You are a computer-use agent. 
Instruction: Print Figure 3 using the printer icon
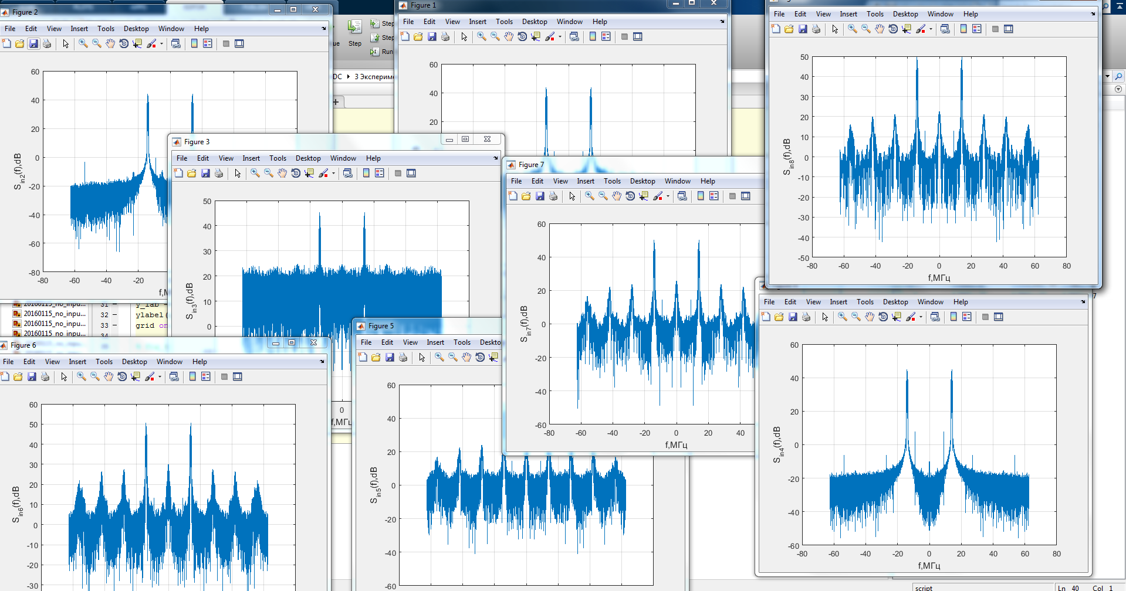[219, 173]
